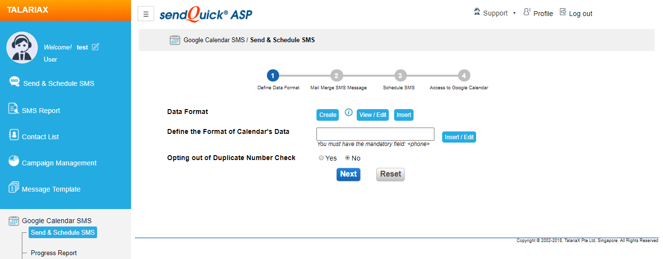The width and height of the screenshot is (663, 259).
Task: Click step 2 Mail Merge SMS Message circle
Action: point(336,76)
